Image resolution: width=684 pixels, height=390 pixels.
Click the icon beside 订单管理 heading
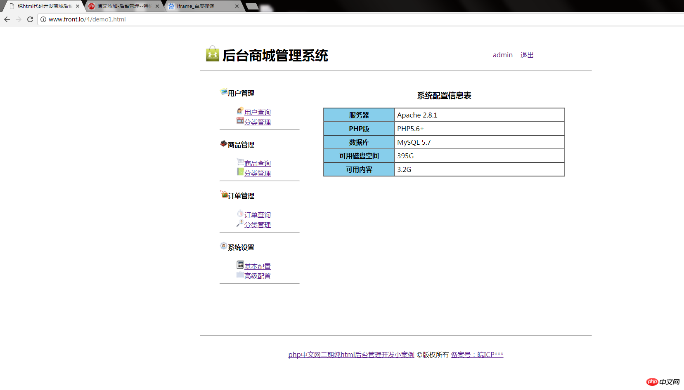224,194
